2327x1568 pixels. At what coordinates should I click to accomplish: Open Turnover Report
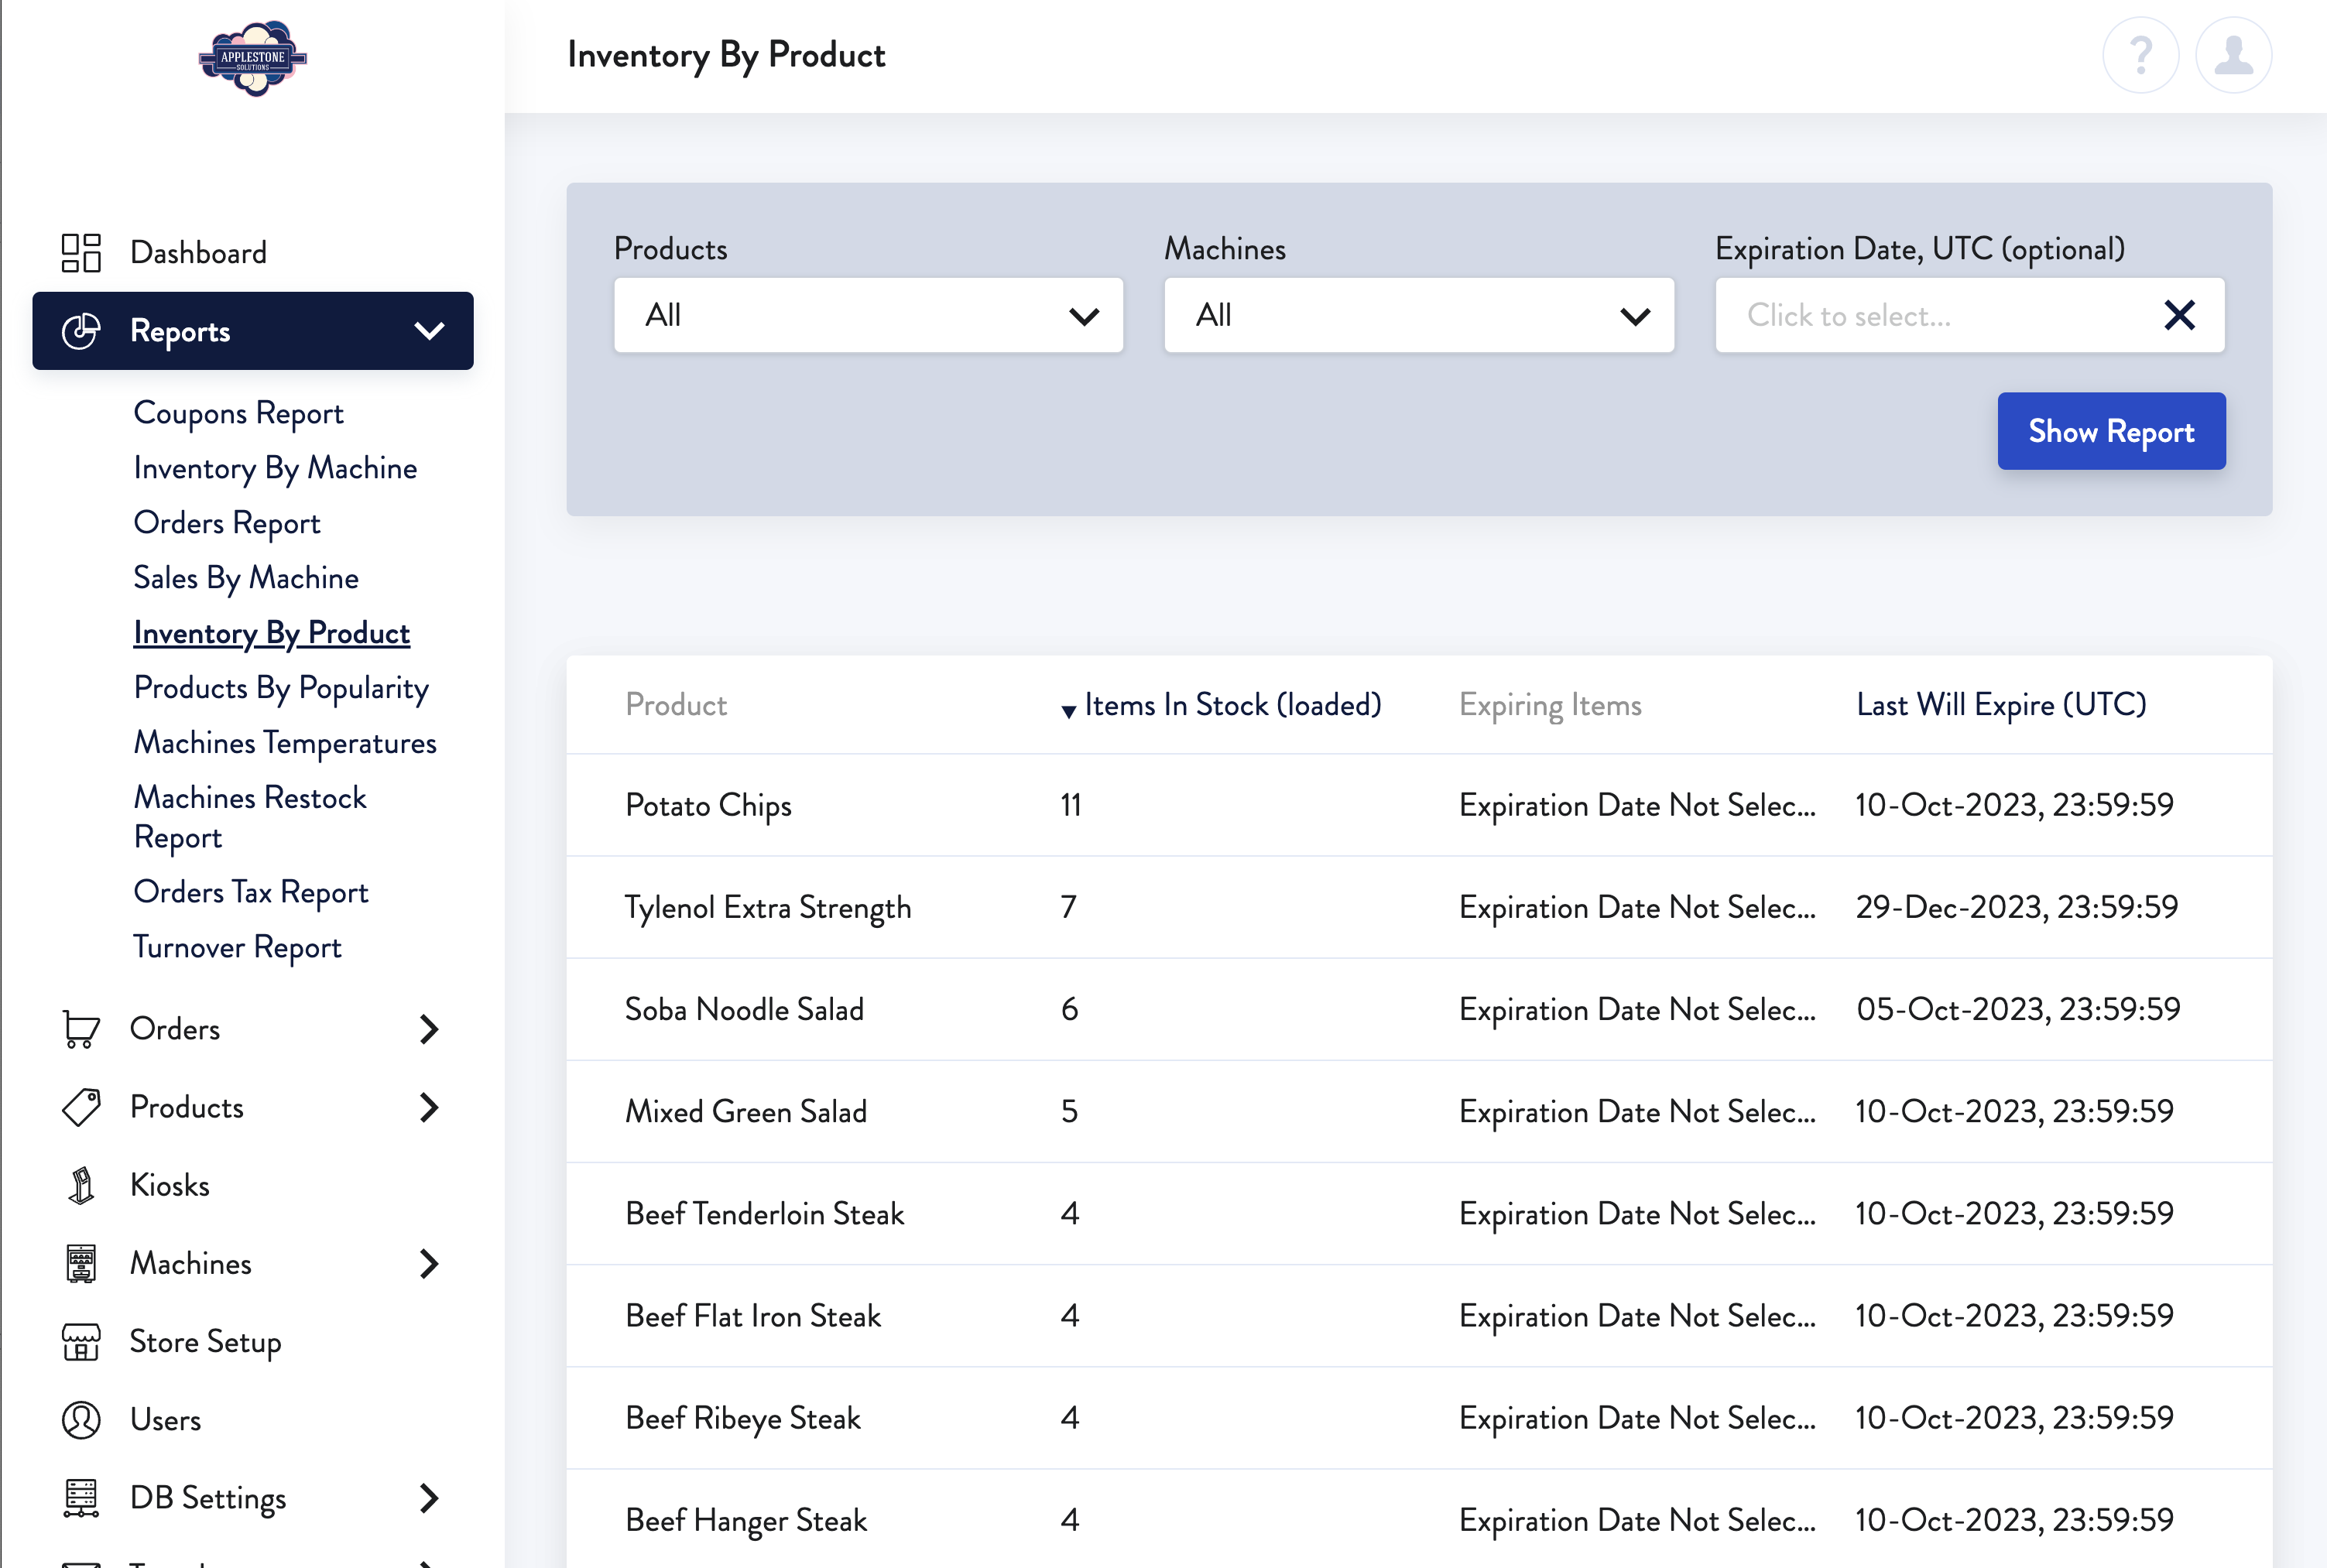237,947
